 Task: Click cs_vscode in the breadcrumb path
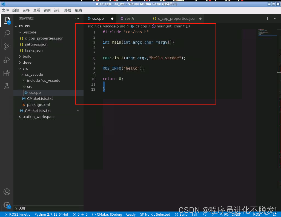coord(107,26)
